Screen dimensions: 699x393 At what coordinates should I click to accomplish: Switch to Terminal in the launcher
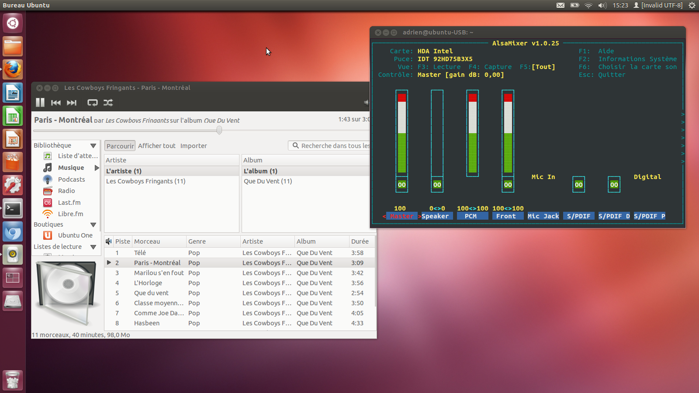click(13, 209)
